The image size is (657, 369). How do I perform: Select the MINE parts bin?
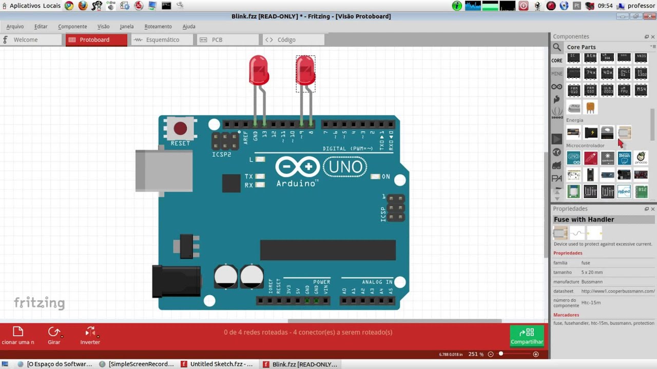click(x=557, y=74)
